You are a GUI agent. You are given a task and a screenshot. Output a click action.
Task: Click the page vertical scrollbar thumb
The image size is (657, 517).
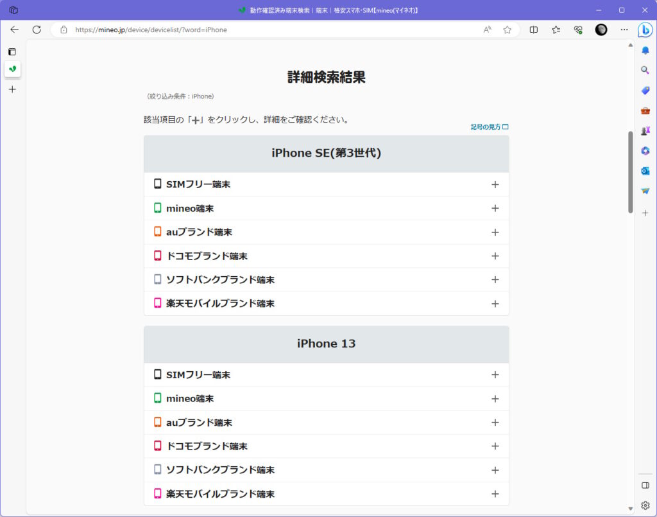(x=630, y=172)
